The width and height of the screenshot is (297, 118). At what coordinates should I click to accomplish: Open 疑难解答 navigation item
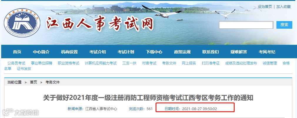coord(239,52)
